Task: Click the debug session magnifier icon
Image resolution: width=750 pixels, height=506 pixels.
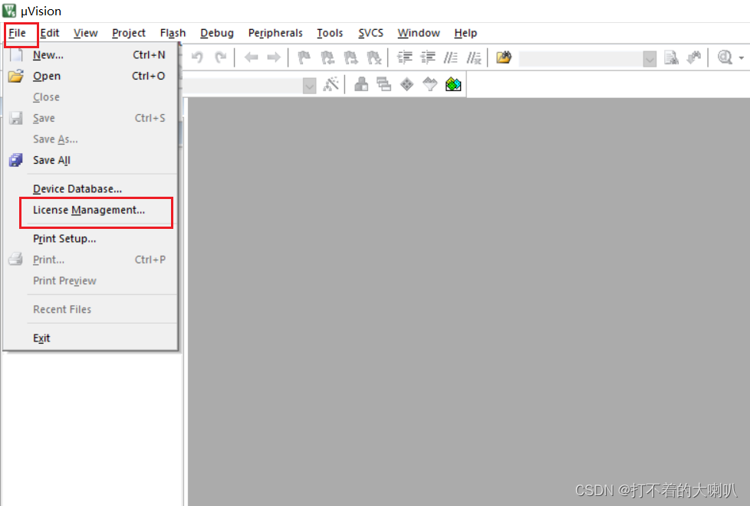Action: (x=725, y=57)
